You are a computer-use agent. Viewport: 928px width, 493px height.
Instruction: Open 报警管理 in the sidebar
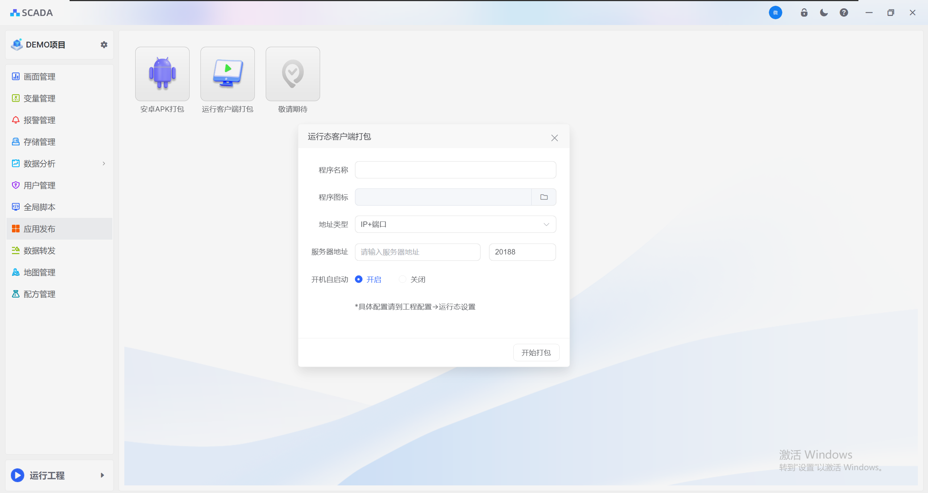pos(40,120)
